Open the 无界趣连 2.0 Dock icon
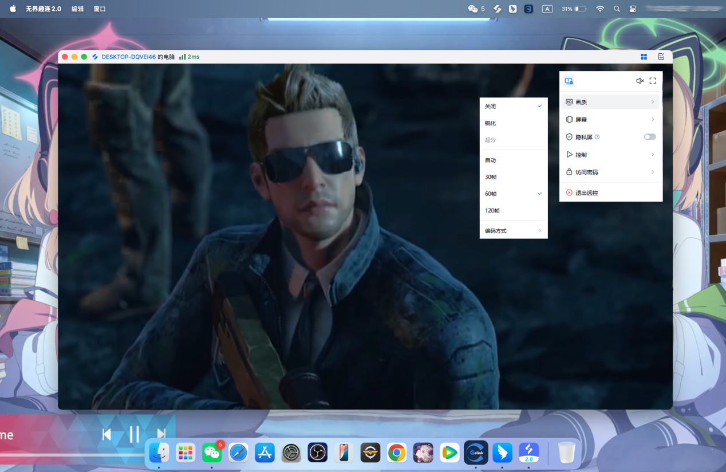The width and height of the screenshot is (726, 472). [529, 453]
